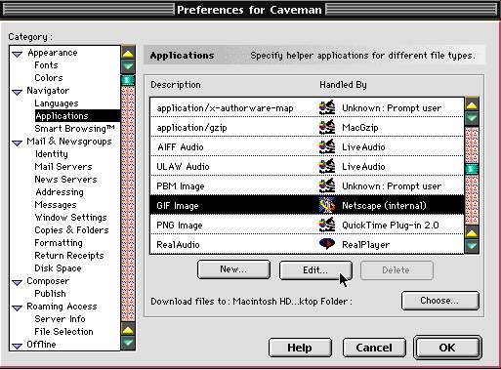Image resolution: width=501 pixels, height=370 pixels.
Task: Select Window Settings category
Action: point(70,218)
